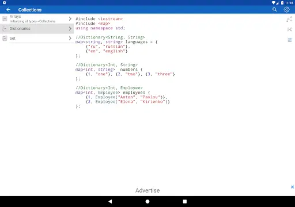Share the code snippet
Viewport: 295px width, 207px height.
pos(289,19)
